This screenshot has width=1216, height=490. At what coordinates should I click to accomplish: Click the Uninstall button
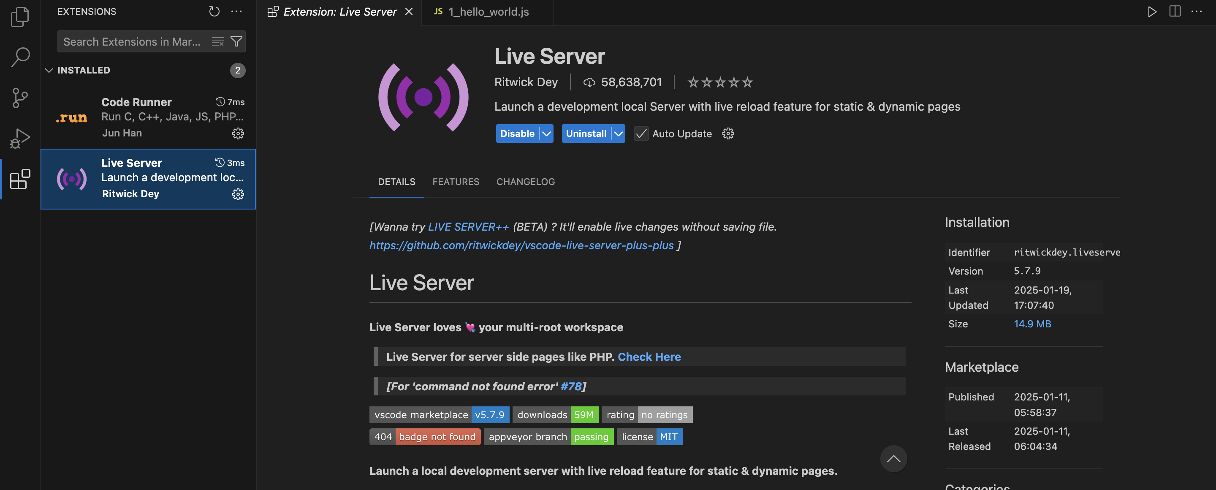(586, 133)
